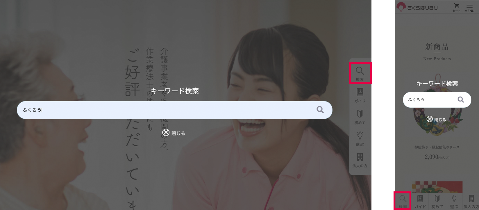Click the 検索 icon in desktop sidebar

(360, 73)
